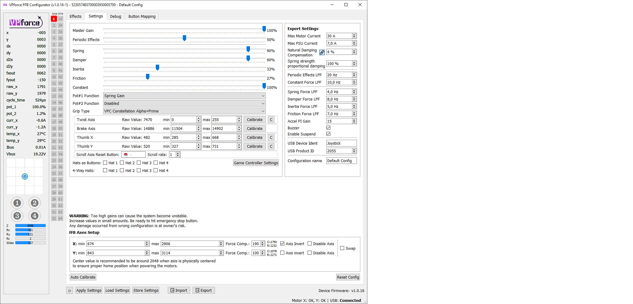Click the C button for Thumb X
The width and height of the screenshot is (633, 304).
(x=271, y=138)
